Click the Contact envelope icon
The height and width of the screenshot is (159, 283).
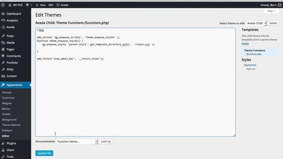(x=3, y=76)
